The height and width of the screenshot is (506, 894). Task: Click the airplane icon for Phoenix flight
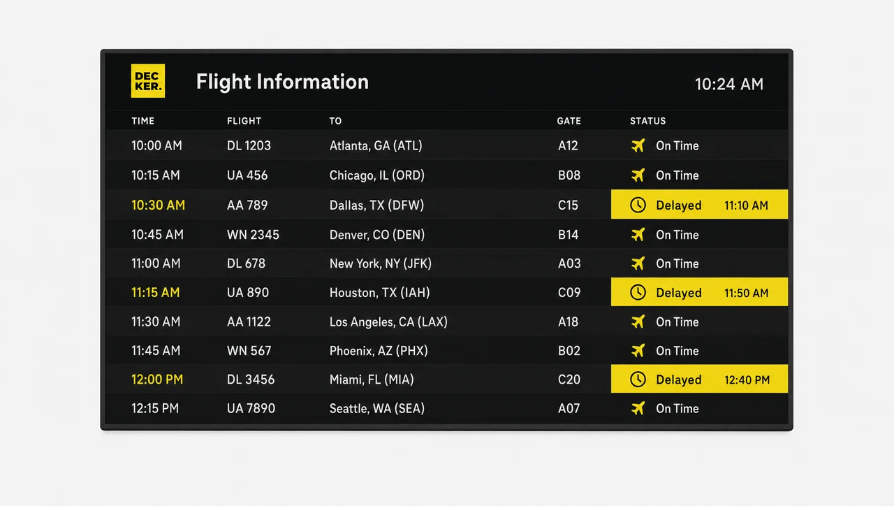[x=638, y=351]
